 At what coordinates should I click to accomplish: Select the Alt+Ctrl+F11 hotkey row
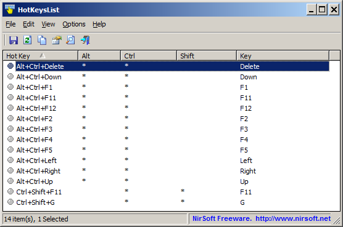pyautogui.click(x=166, y=98)
